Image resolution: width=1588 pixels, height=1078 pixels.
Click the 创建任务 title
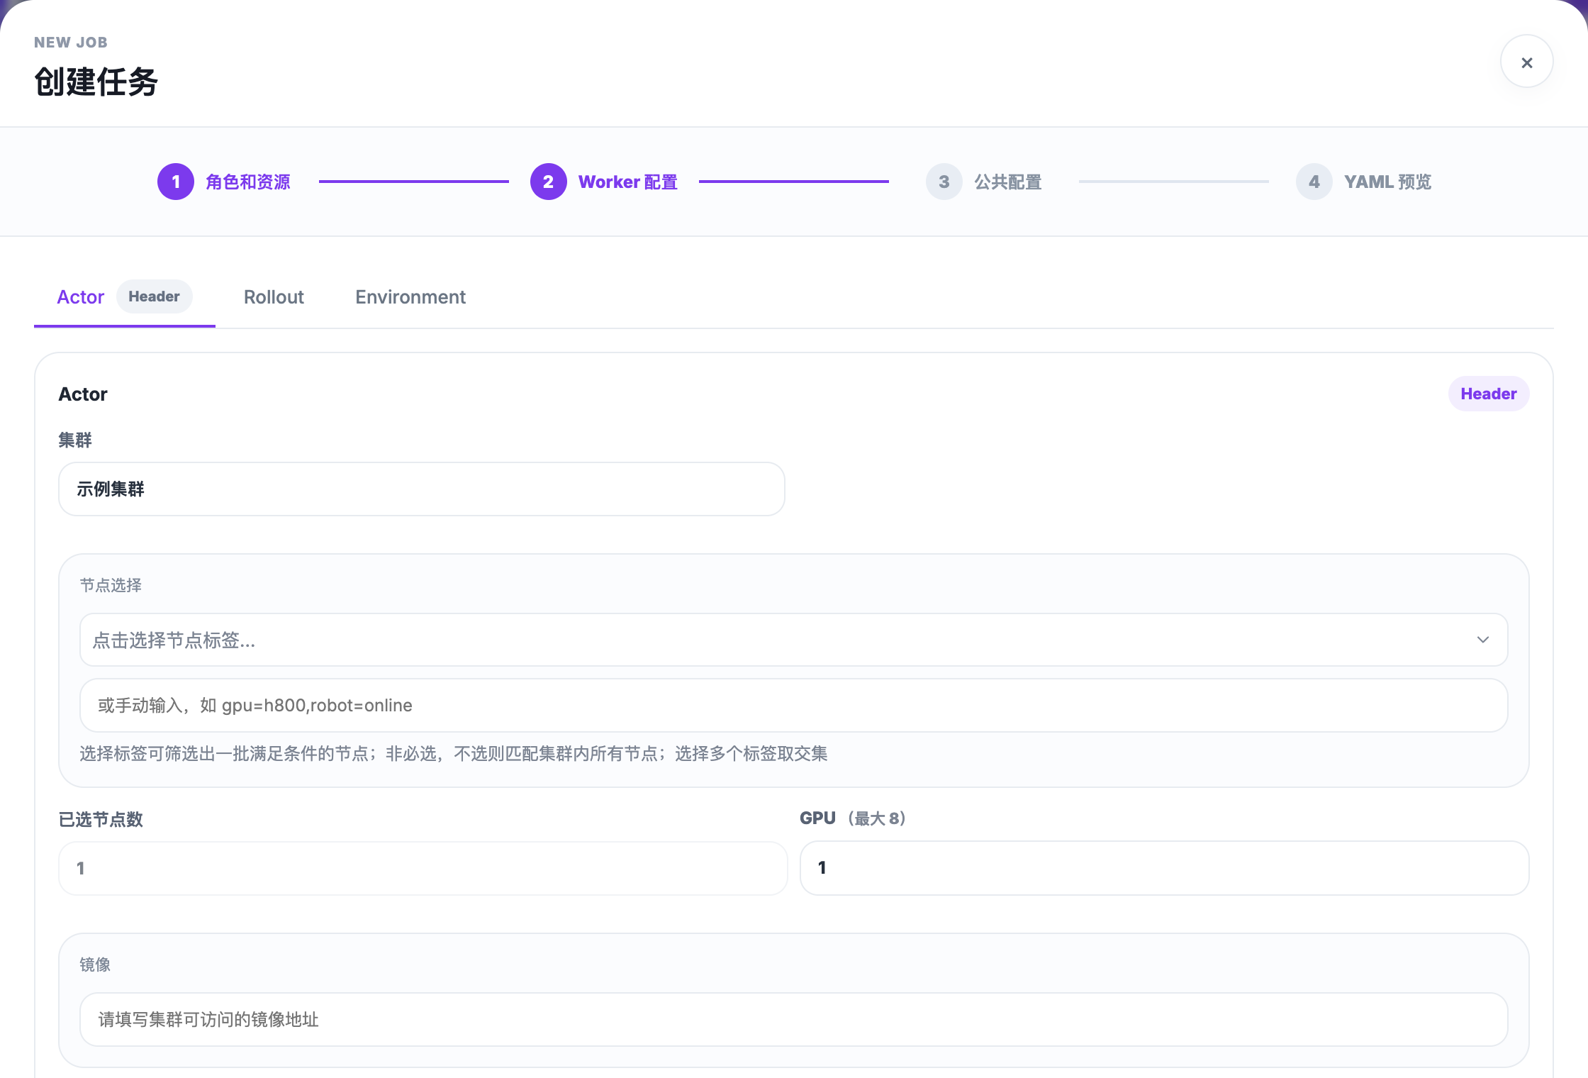pyautogui.click(x=96, y=82)
